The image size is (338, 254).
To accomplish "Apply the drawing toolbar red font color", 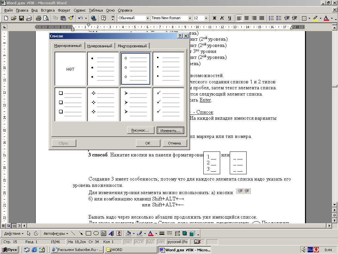I will (151, 233).
